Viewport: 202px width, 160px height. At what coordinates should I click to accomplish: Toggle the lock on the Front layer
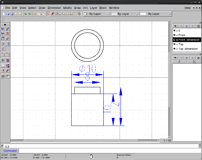click(177, 35)
